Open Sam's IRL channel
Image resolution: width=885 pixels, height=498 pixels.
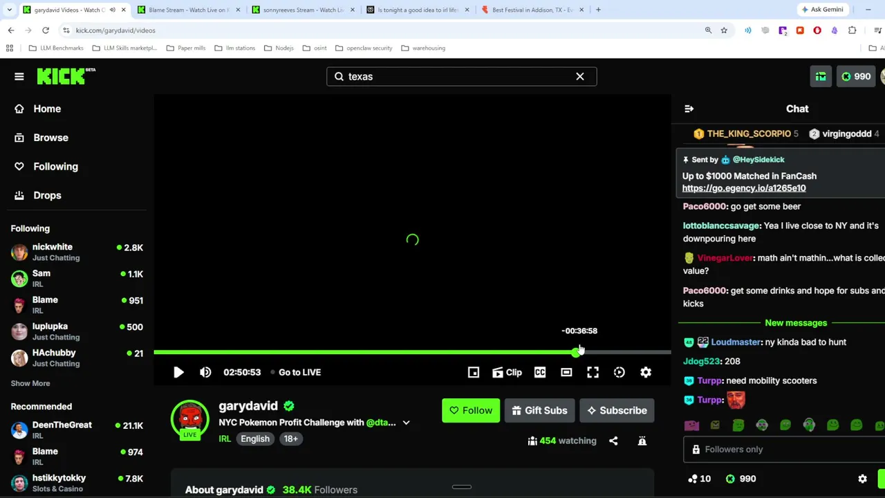[77, 278]
